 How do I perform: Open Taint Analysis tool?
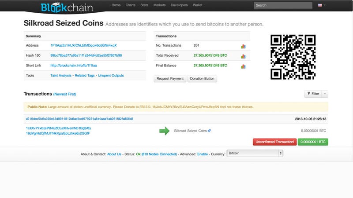click(61, 75)
